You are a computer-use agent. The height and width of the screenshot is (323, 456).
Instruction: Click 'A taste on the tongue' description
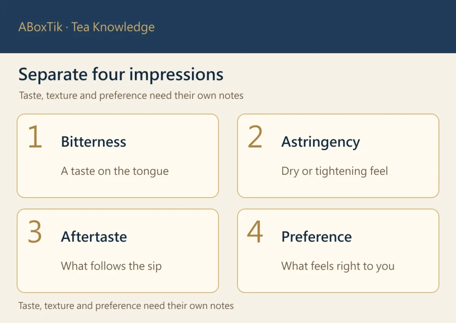click(115, 171)
